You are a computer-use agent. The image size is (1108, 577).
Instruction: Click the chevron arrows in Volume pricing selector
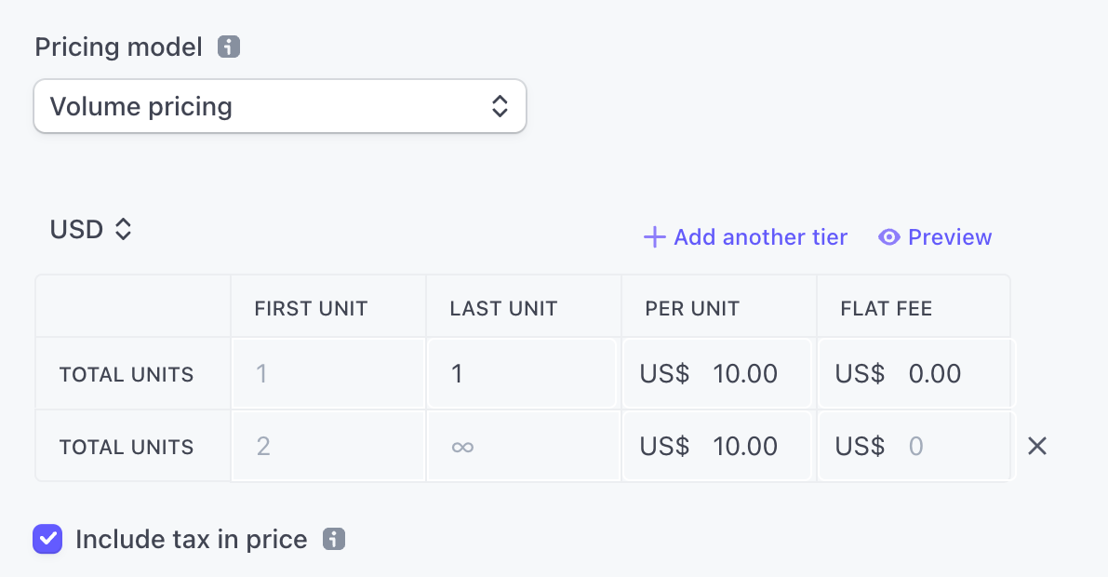500,106
